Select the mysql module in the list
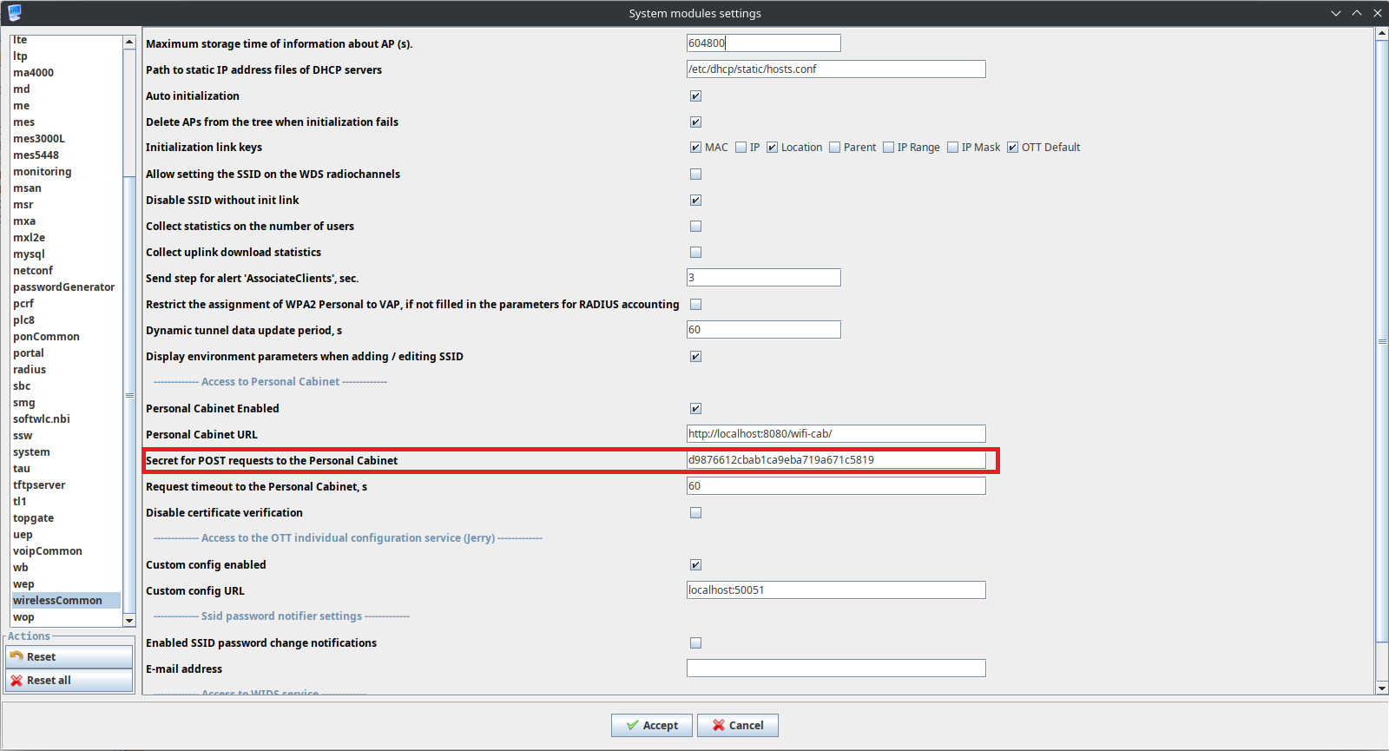The width and height of the screenshot is (1389, 751). coord(29,254)
